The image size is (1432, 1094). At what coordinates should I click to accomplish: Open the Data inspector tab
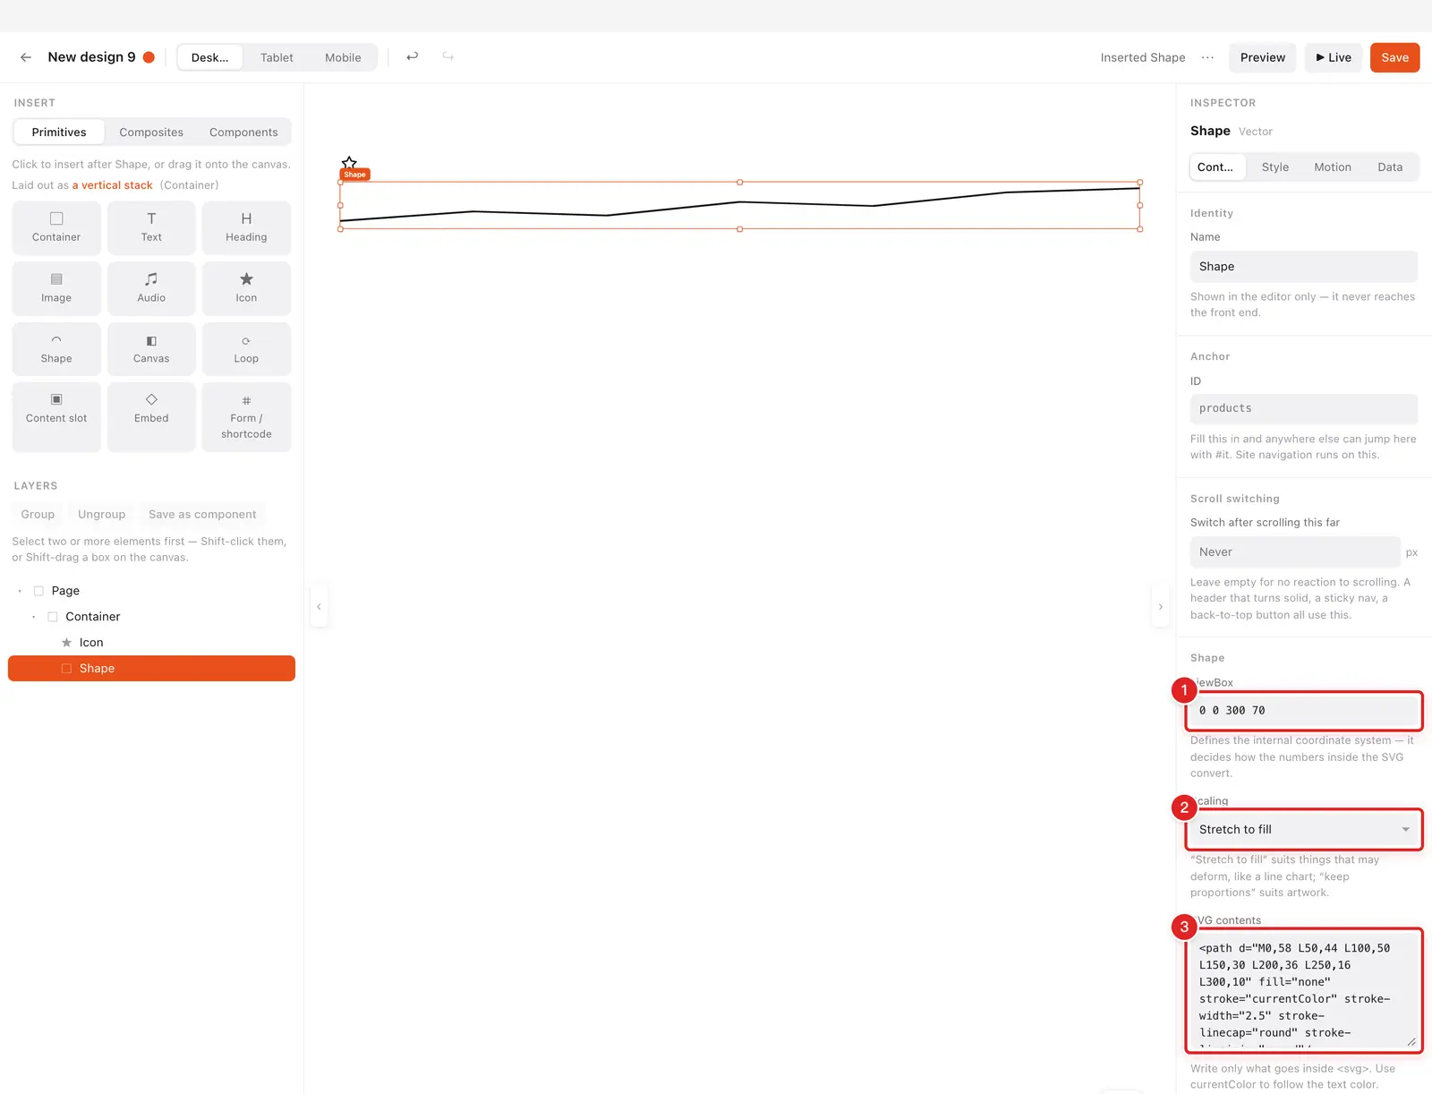click(x=1390, y=167)
